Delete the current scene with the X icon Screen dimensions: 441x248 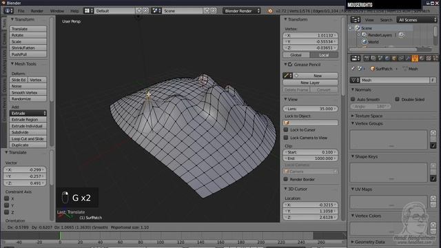[x=214, y=11]
